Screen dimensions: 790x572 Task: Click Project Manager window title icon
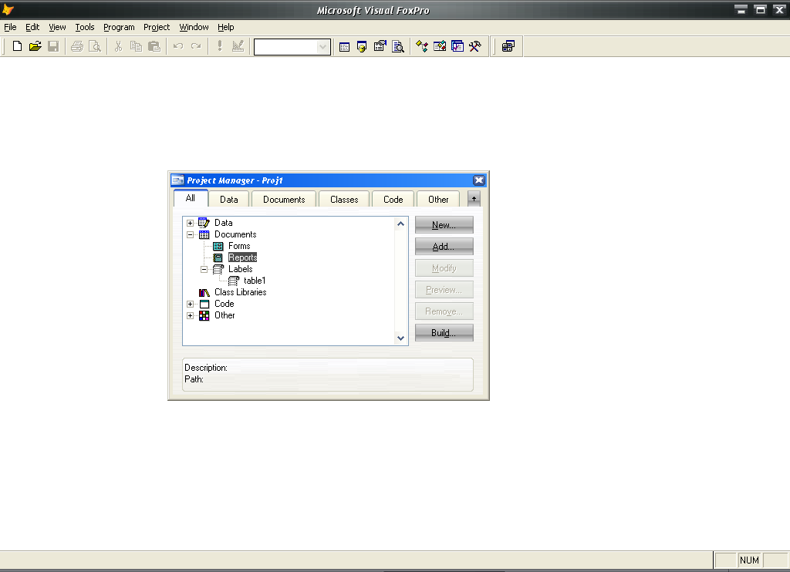click(x=177, y=180)
